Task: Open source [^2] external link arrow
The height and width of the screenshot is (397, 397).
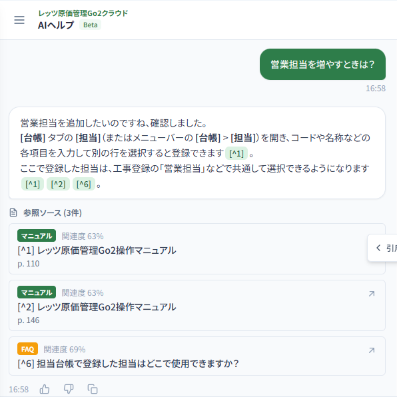Action: point(372,294)
